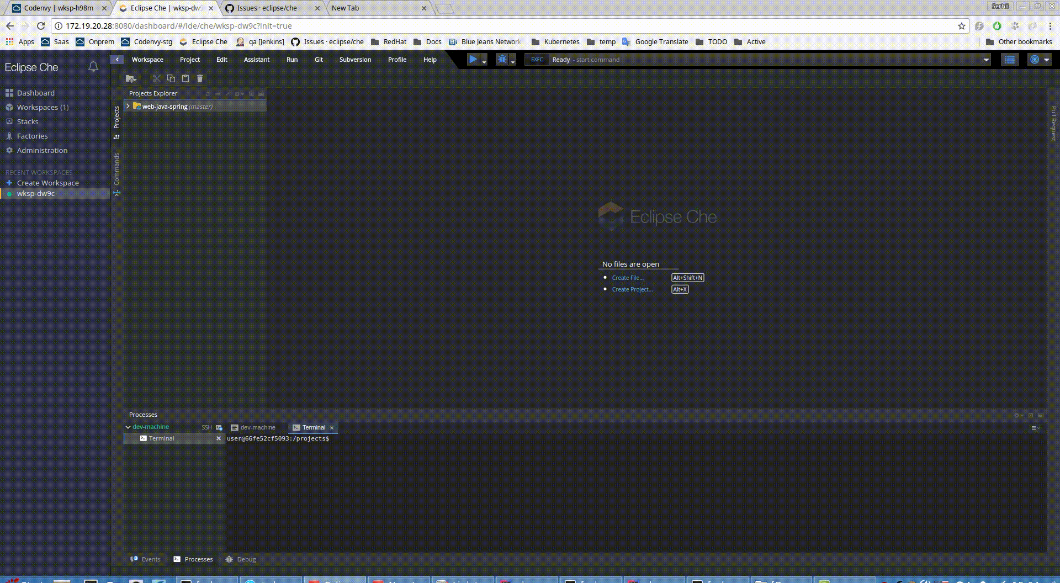Click the Create Project... link

[632, 289]
